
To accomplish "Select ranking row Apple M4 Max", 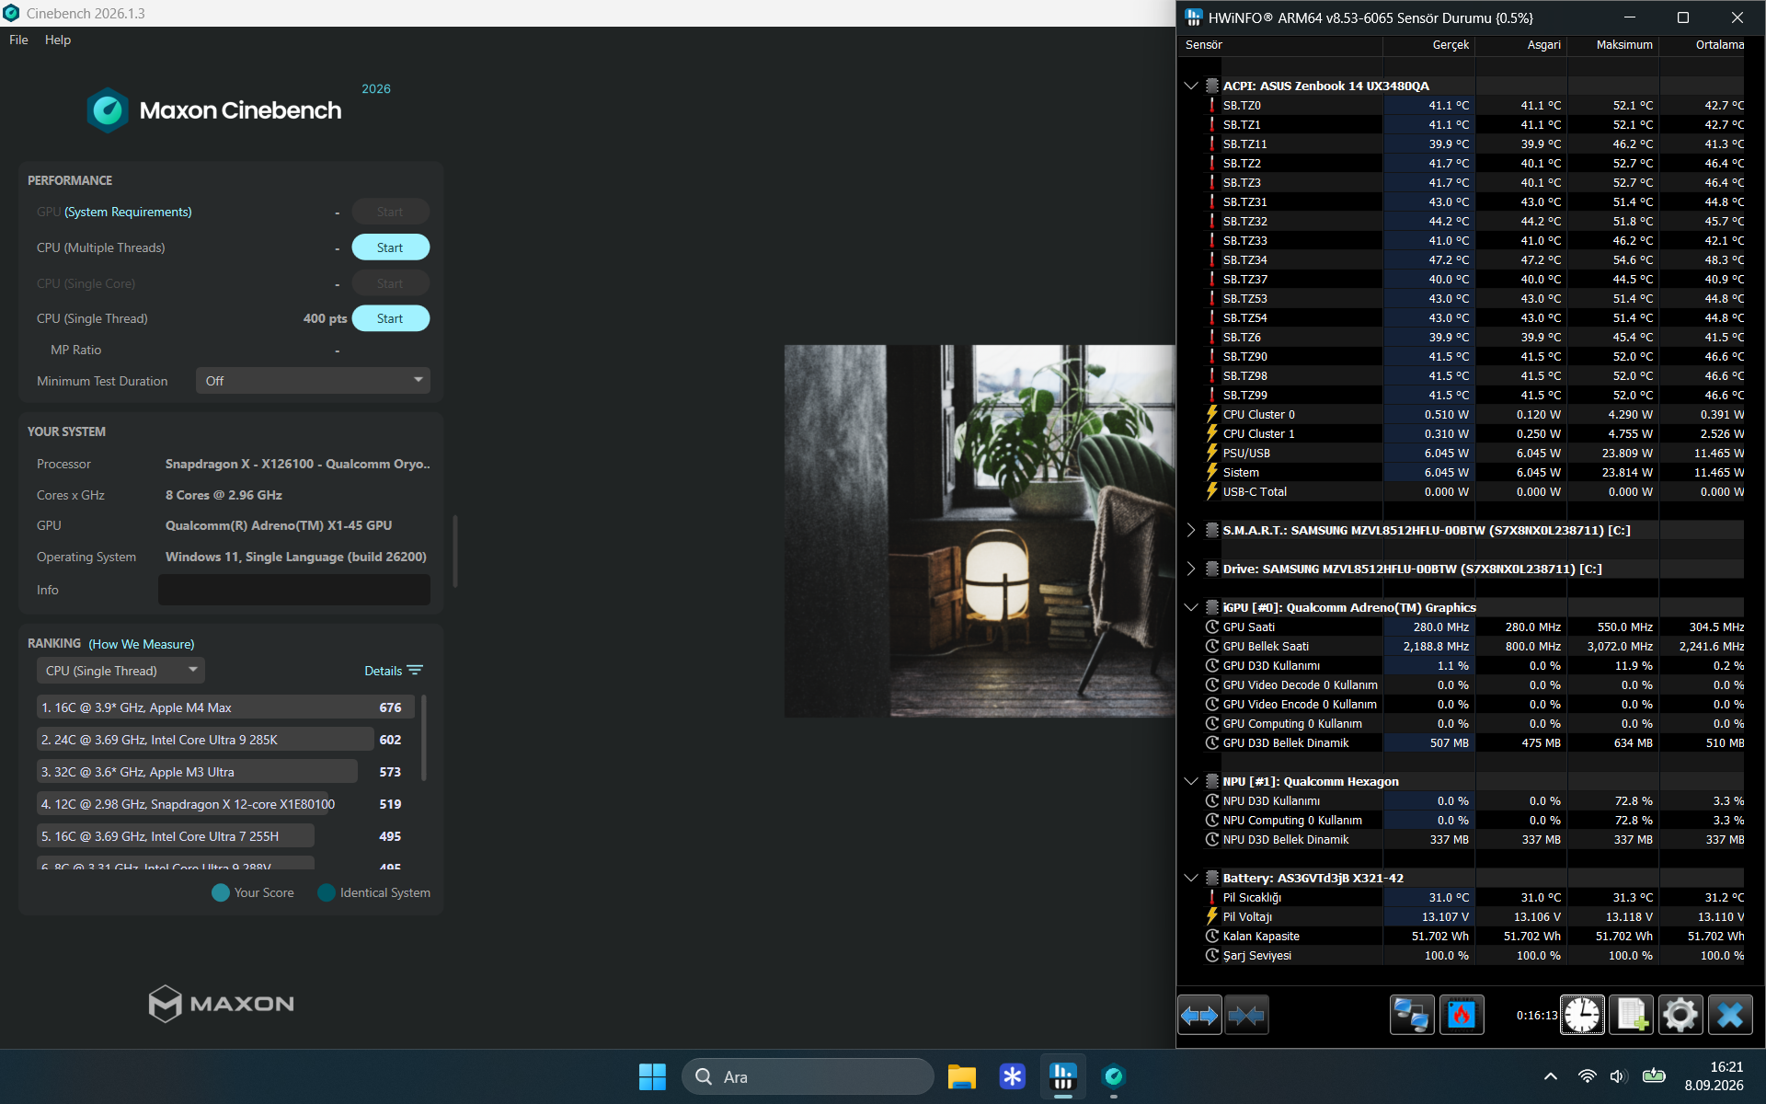I will click(225, 707).
